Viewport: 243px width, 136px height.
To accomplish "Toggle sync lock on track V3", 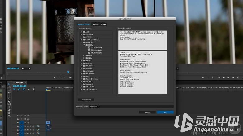I will click(25, 116).
